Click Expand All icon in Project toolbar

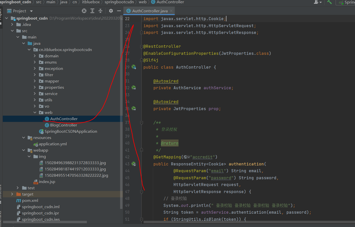[92, 11]
